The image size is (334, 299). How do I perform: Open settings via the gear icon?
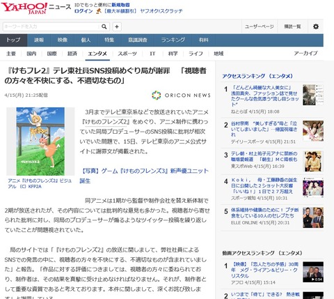tap(316, 26)
